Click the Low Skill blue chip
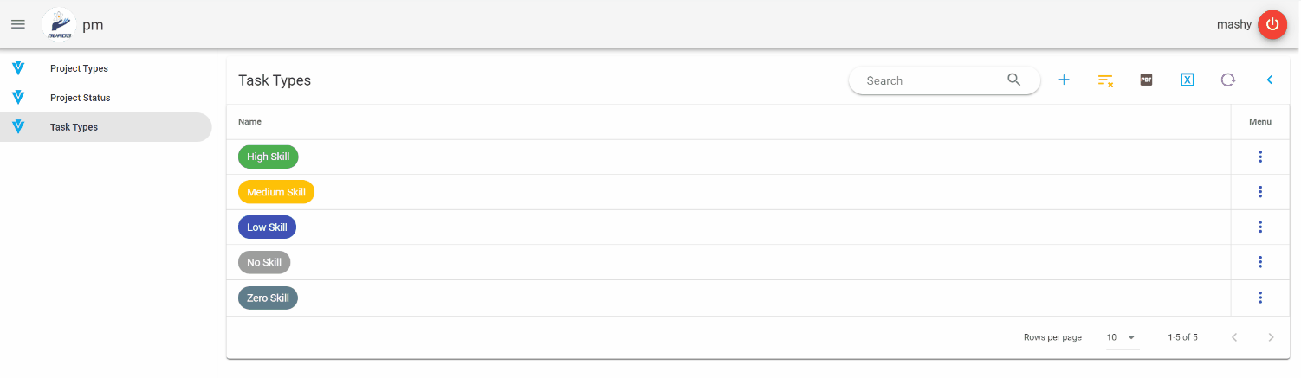 (x=267, y=227)
